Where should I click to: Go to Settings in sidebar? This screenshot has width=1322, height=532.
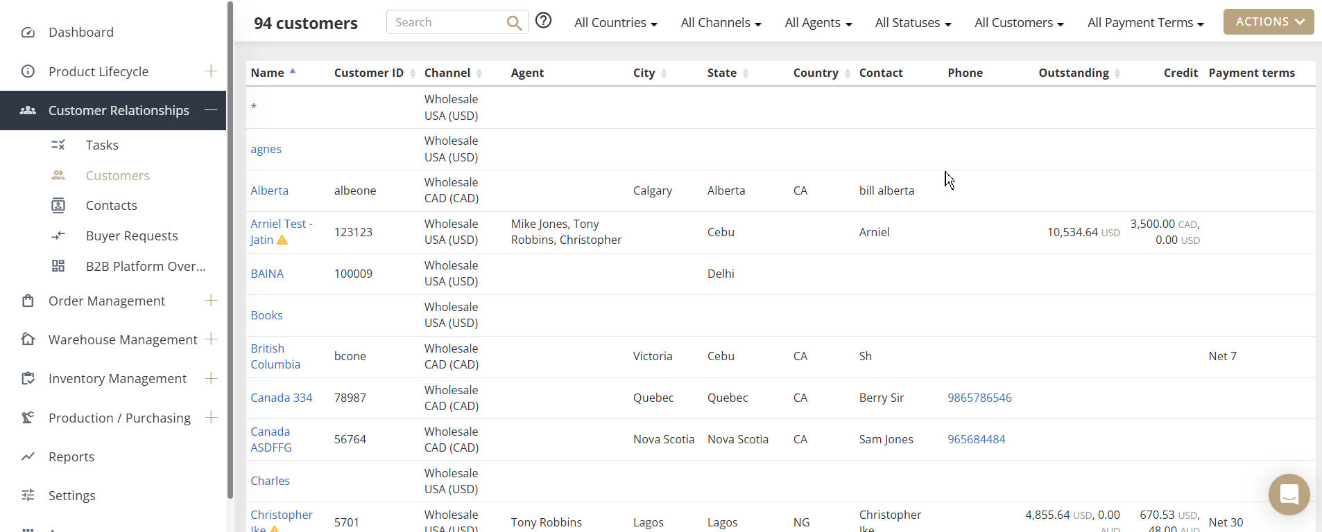(72, 495)
